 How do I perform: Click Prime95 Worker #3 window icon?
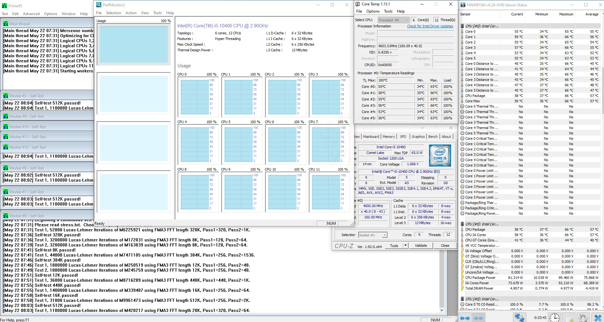[x=6, y=96]
